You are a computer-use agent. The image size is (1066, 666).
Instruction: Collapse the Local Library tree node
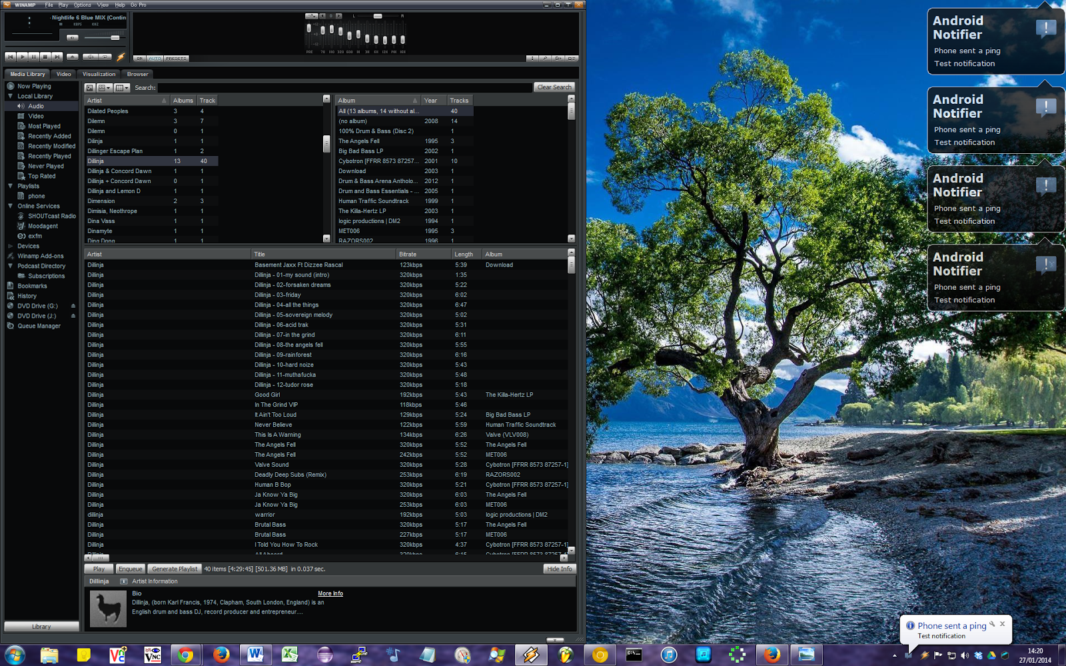pos(10,96)
